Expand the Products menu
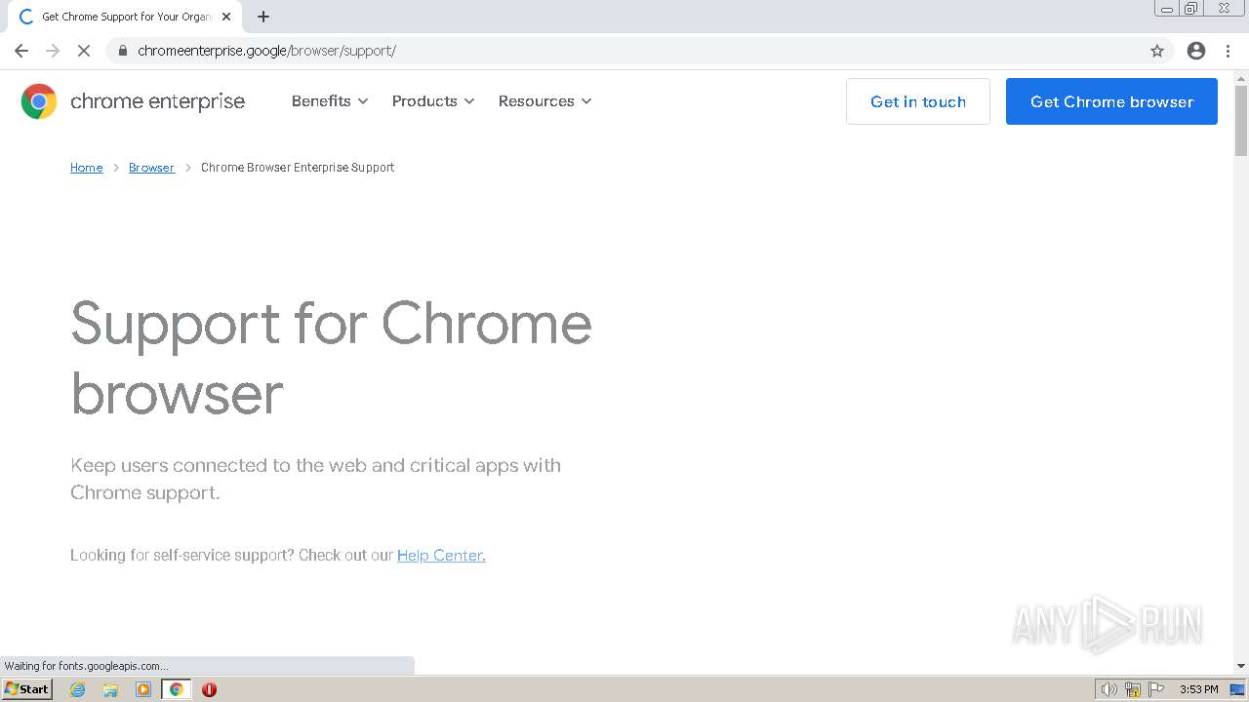This screenshot has width=1249, height=702. (x=433, y=101)
